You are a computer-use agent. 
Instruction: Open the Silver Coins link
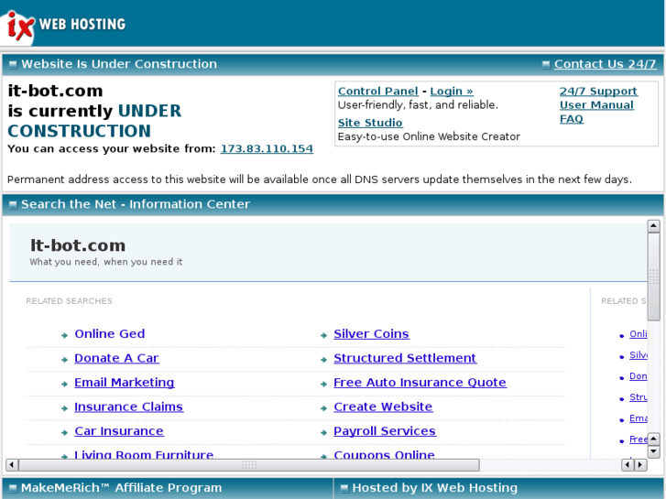[371, 334]
